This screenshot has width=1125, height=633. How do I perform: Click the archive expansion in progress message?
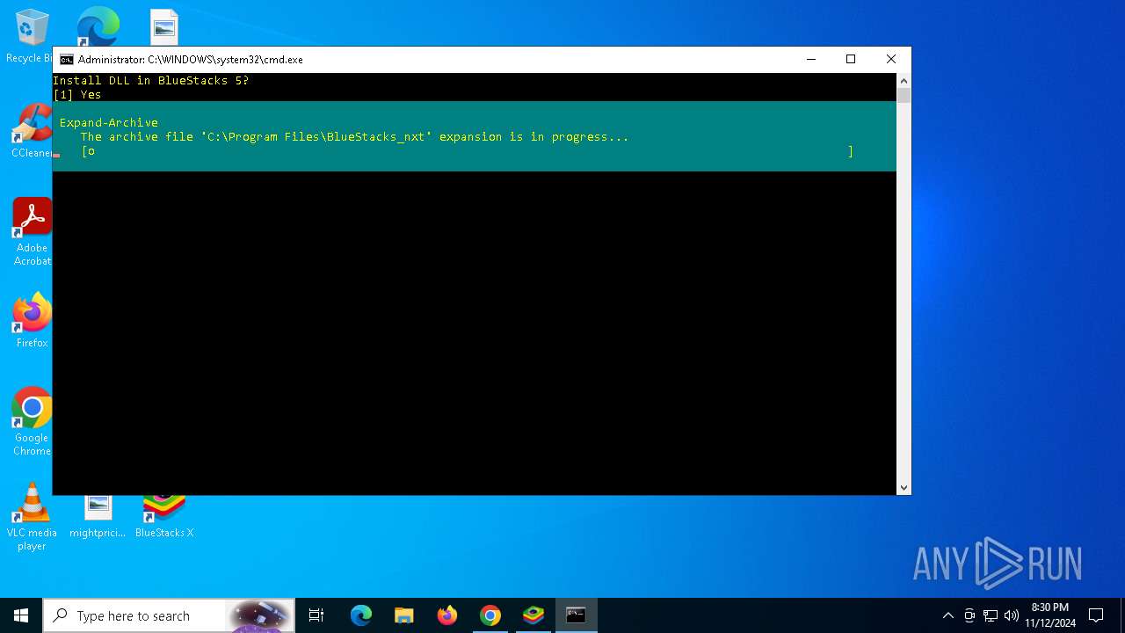click(x=355, y=136)
